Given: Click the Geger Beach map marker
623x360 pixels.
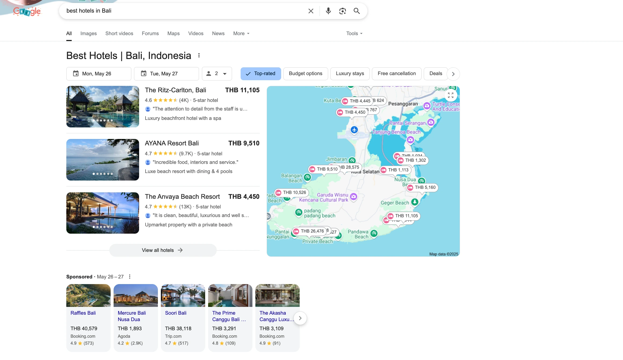Looking at the screenshot, I should 415,202.
